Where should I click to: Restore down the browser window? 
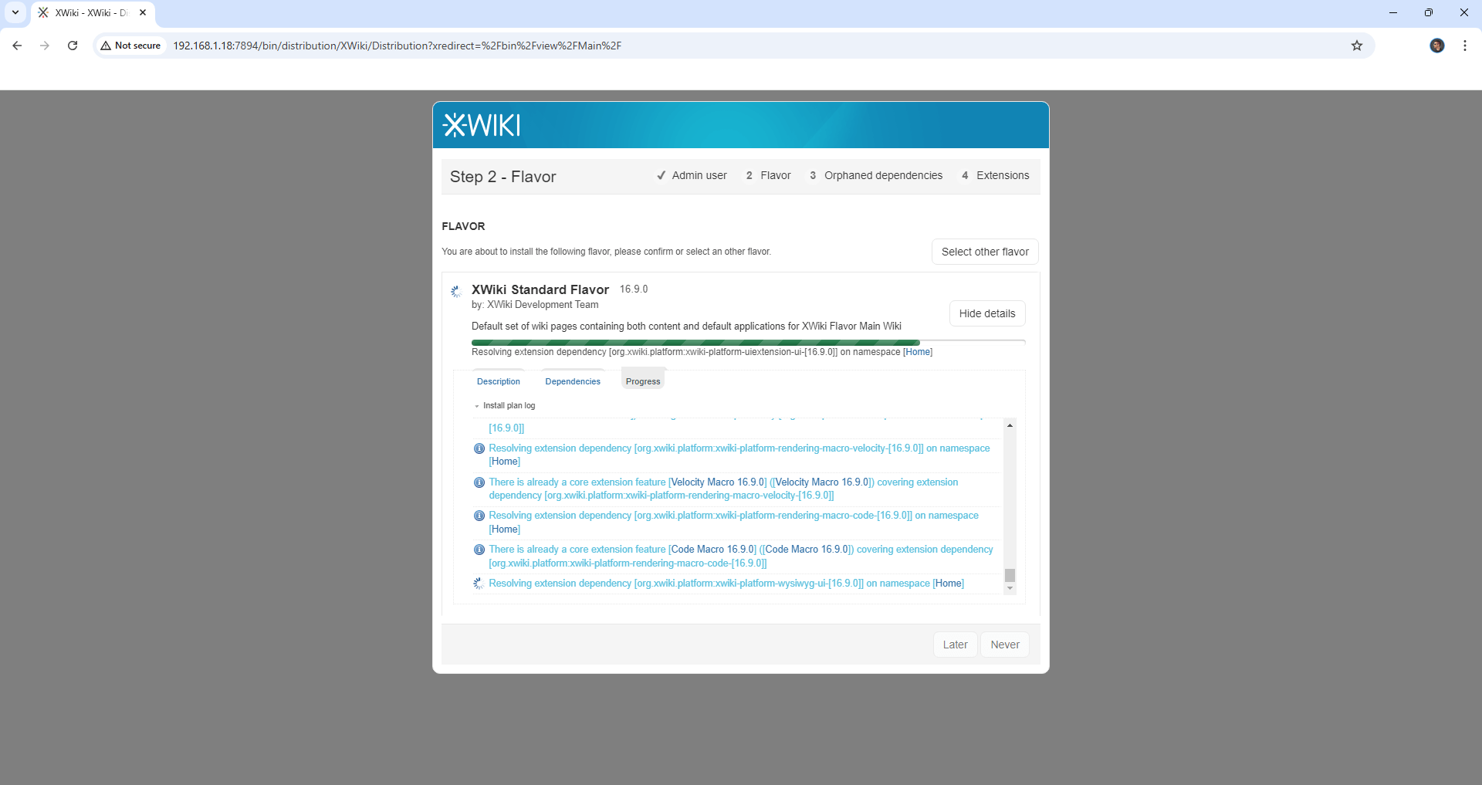[1429, 12]
